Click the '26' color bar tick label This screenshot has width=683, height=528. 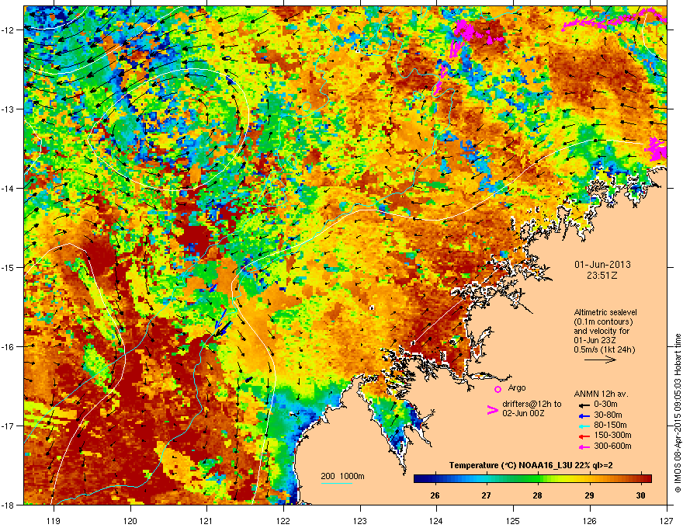pos(435,495)
